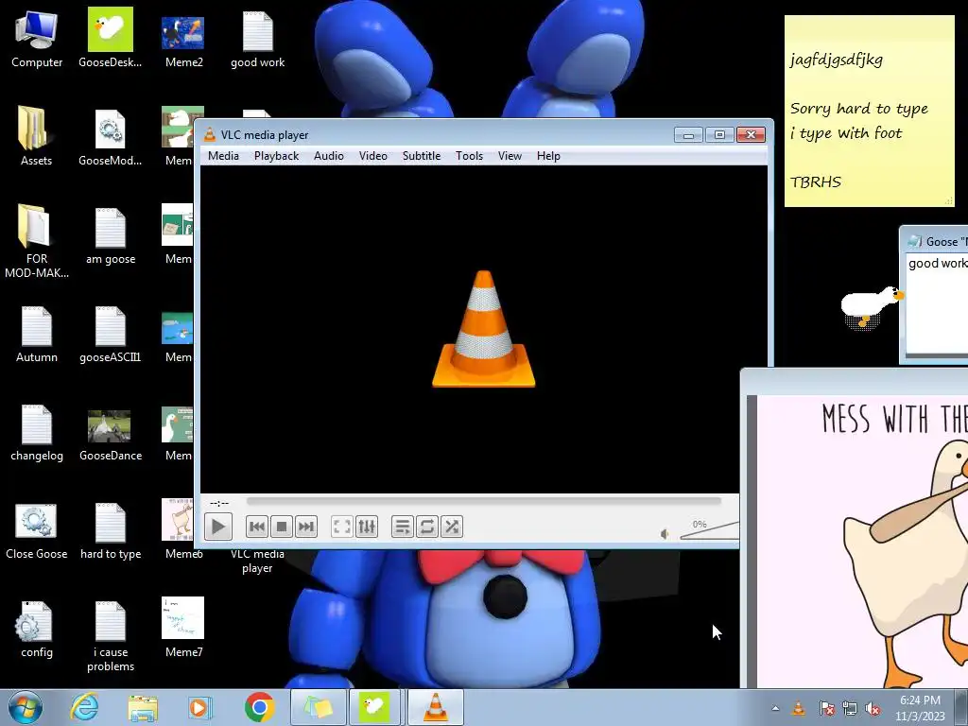
Task: Open the Playback menu
Action: click(x=277, y=156)
